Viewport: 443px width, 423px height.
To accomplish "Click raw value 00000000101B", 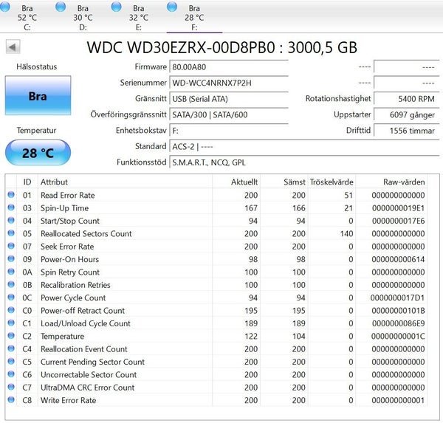I will 398,311.
